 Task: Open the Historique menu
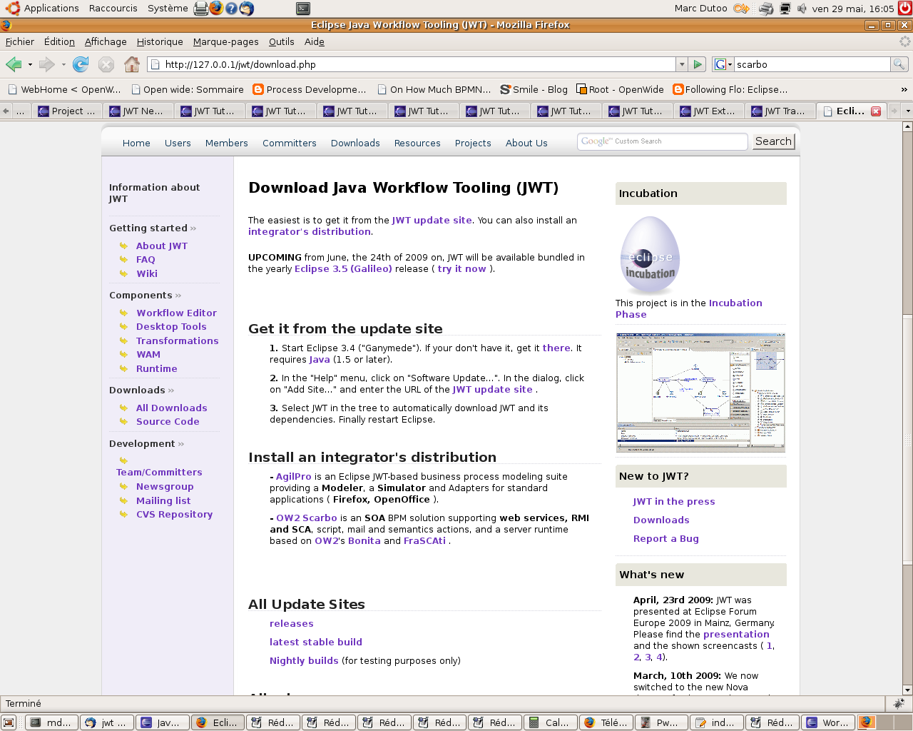[160, 42]
